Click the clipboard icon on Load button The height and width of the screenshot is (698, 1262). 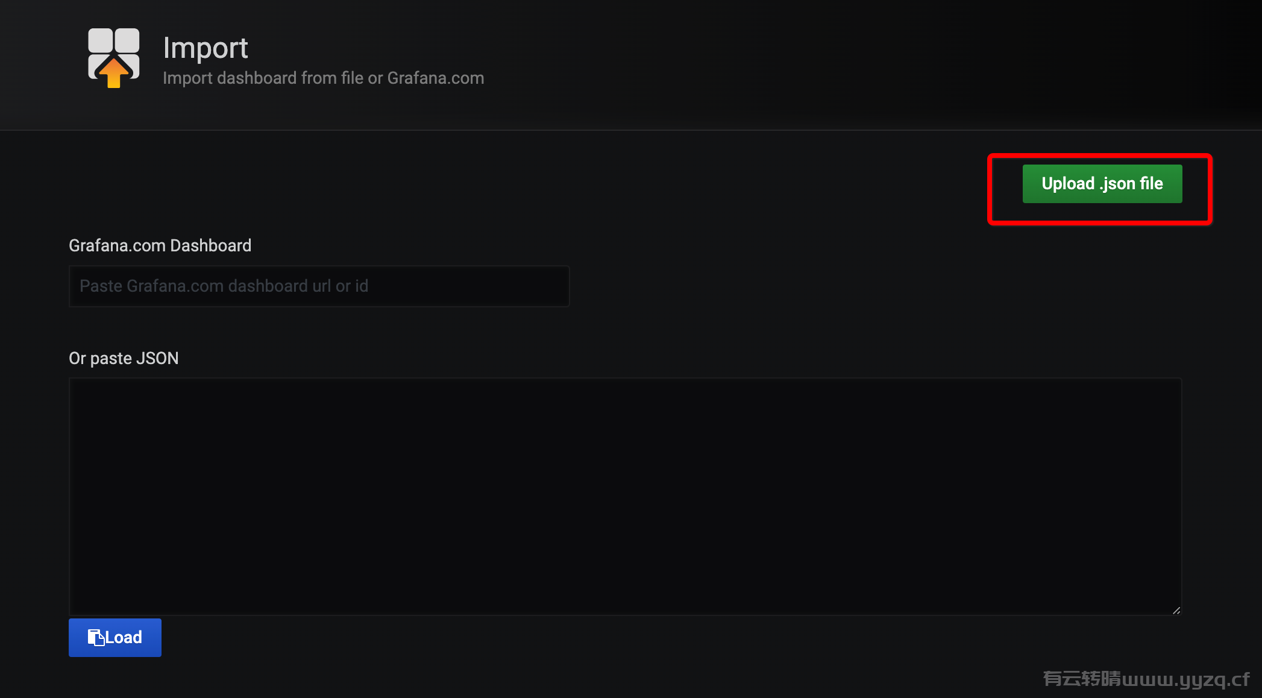click(x=96, y=638)
